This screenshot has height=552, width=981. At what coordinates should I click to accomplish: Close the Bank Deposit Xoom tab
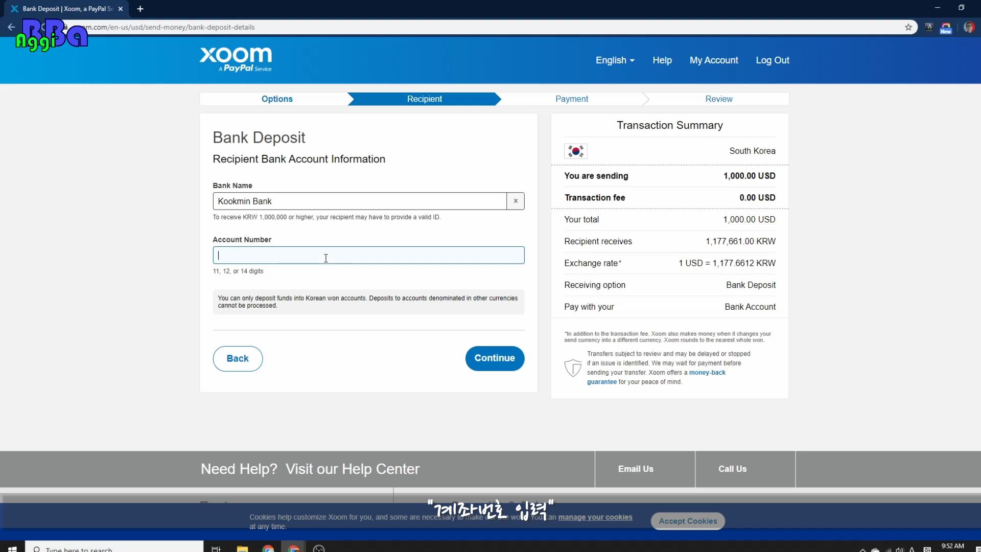coord(121,9)
